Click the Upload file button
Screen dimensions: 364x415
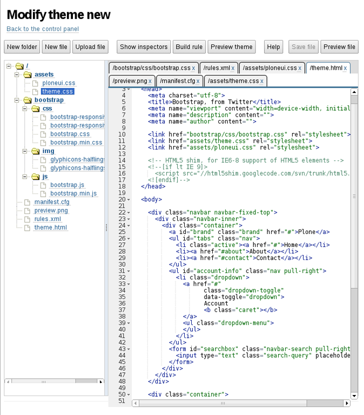tap(90, 47)
